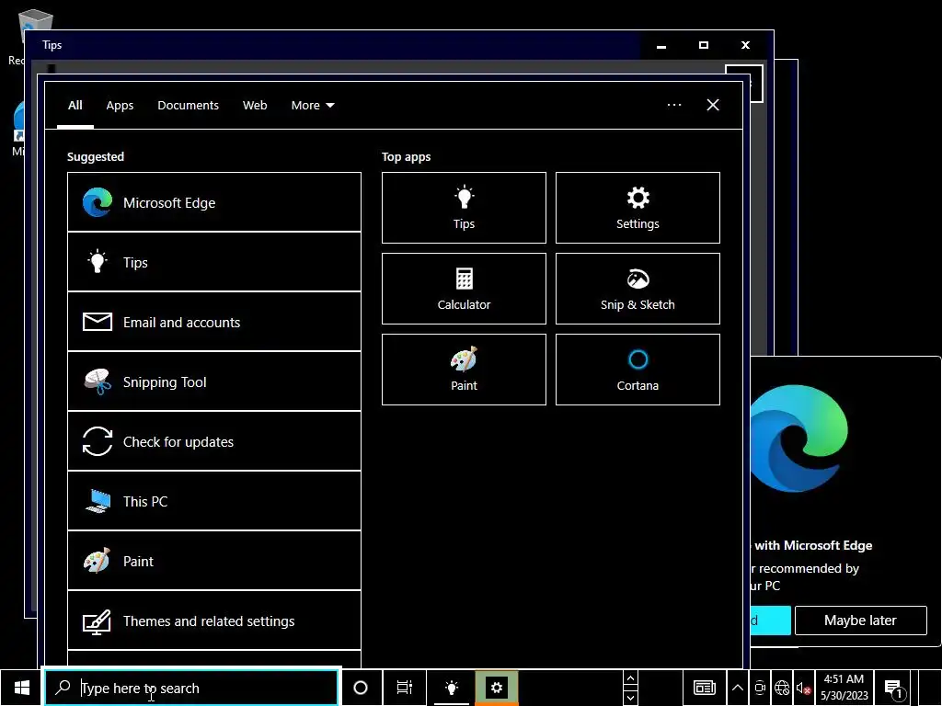Click the Meet Now tray icon
Viewport: 942px width, 706px height.
[x=760, y=688]
